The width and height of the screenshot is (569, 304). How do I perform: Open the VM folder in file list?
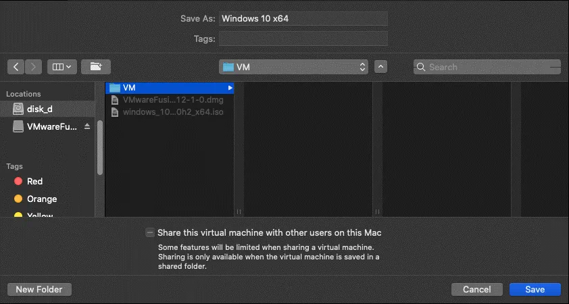pyautogui.click(x=130, y=88)
